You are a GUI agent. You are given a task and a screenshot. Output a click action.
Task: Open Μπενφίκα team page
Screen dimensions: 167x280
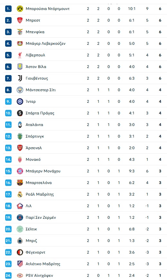(x=35, y=32)
